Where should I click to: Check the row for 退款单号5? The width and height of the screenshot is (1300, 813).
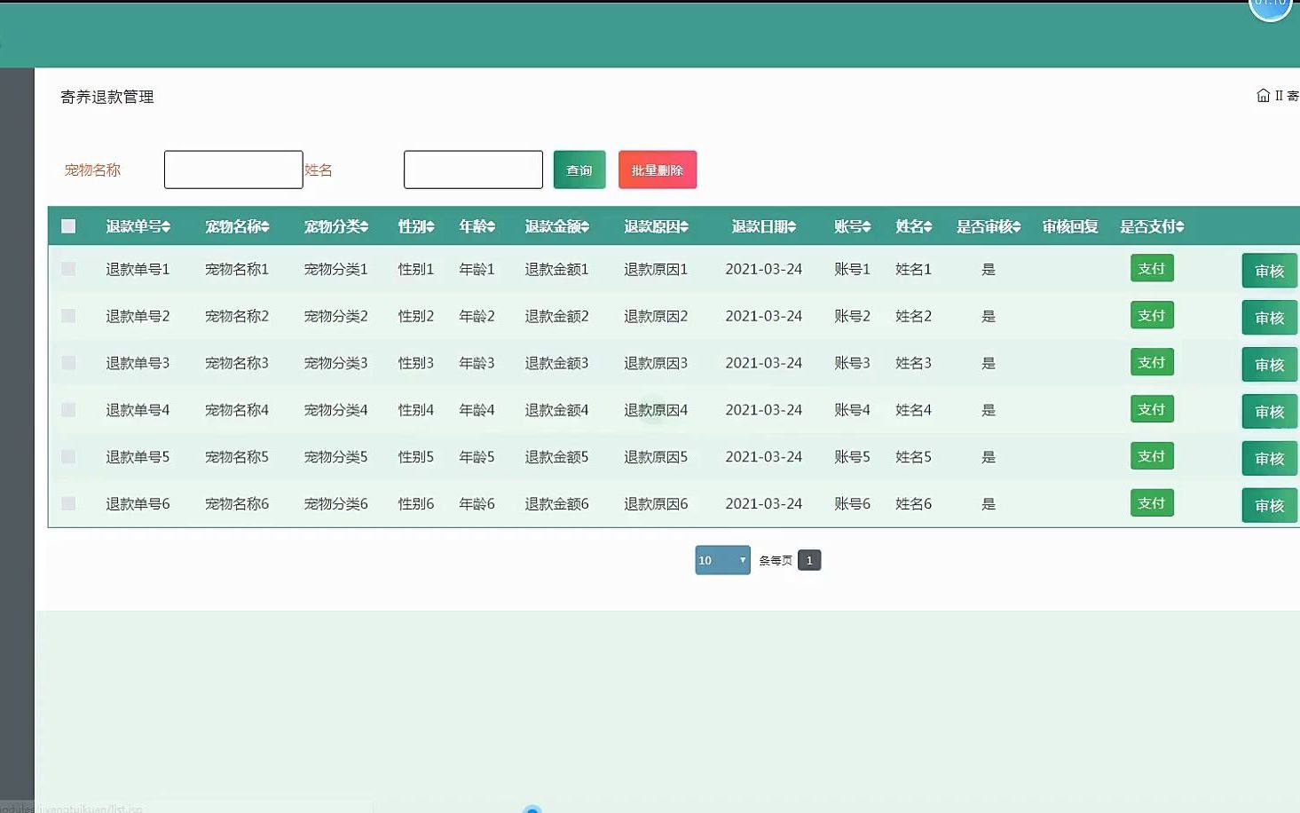[x=68, y=457]
